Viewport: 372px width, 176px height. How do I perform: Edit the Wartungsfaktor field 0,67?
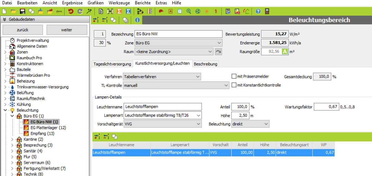(326, 107)
